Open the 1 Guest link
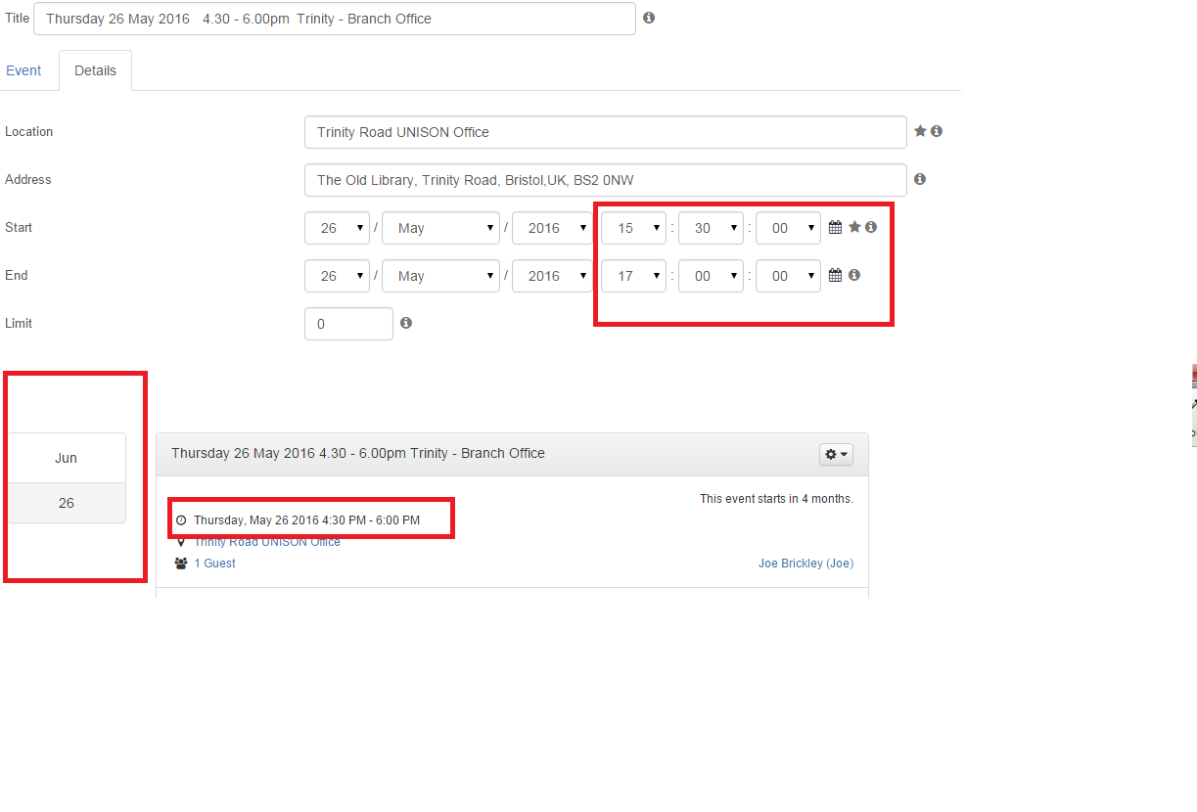Image resolution: width=1197 pixels, height=812 pixels. tap(214, 564)
